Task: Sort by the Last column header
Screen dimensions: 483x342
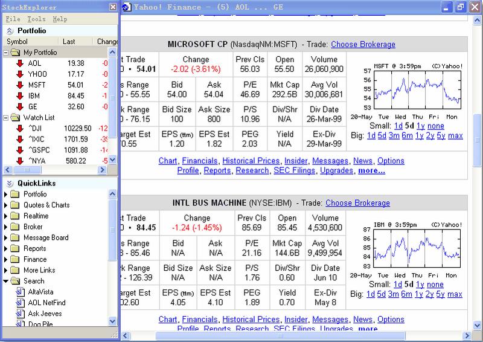Action: pos(75,42)
